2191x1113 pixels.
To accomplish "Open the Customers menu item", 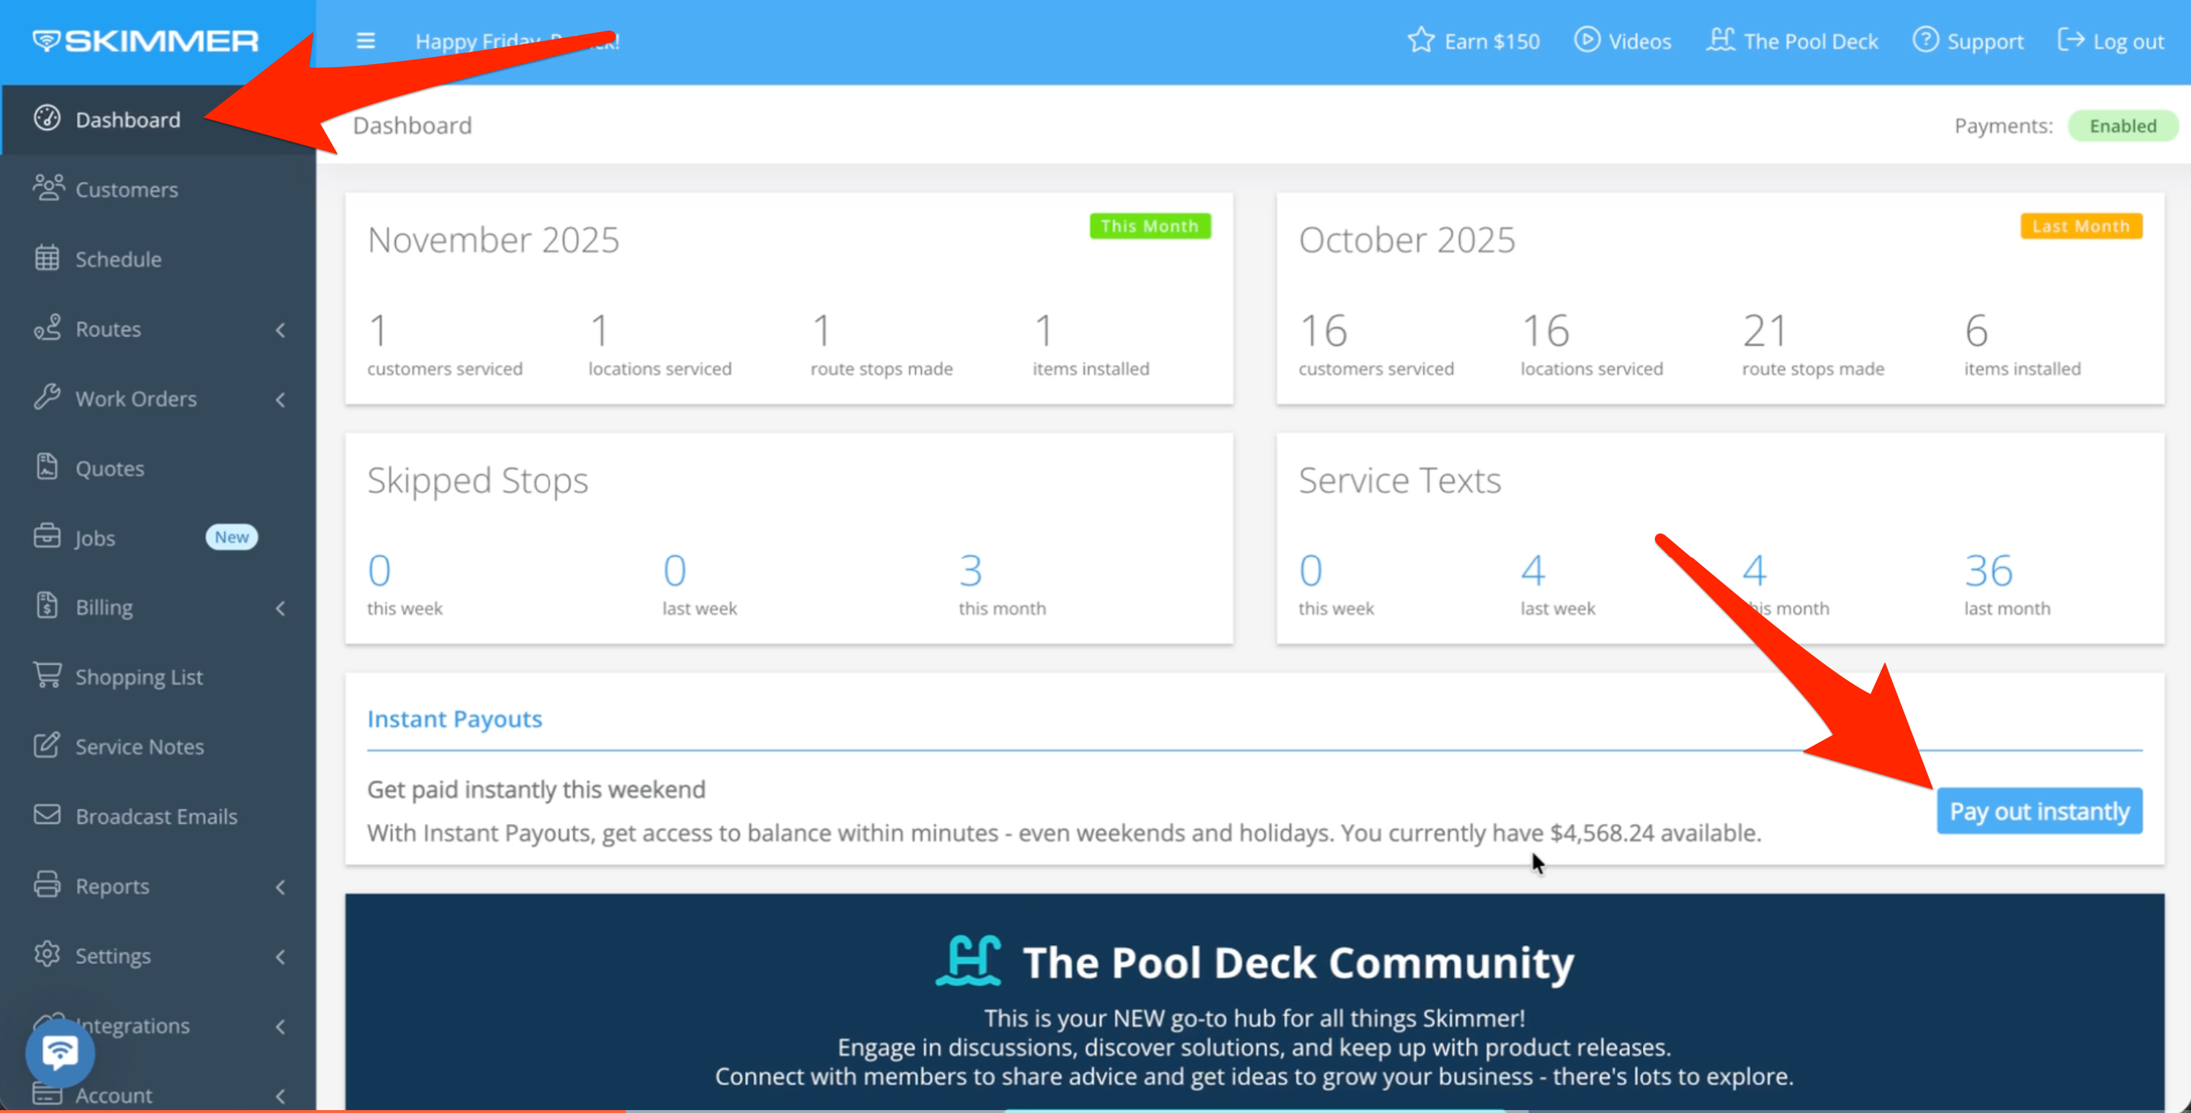I will 126,189.
